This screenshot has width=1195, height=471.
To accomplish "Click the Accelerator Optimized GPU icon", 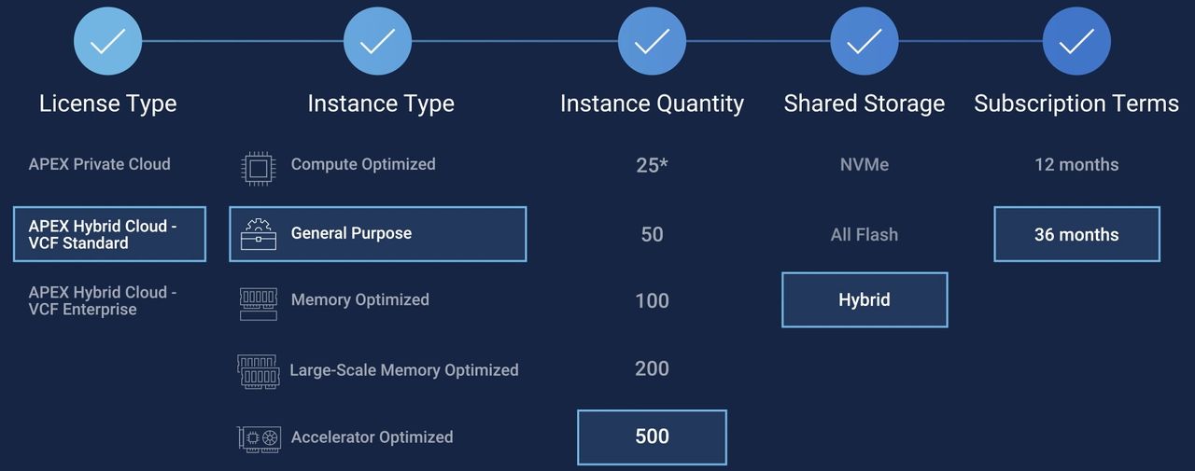I will [x=259, y=438].
